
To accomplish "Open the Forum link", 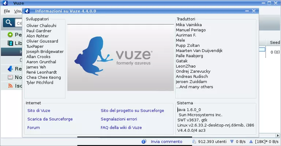I will point(34,128).
